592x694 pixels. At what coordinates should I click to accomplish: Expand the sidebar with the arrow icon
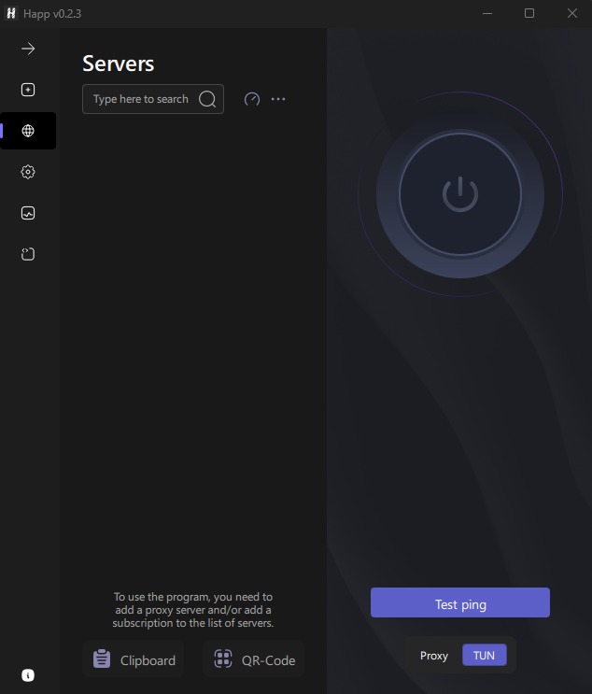click(28, 49)
